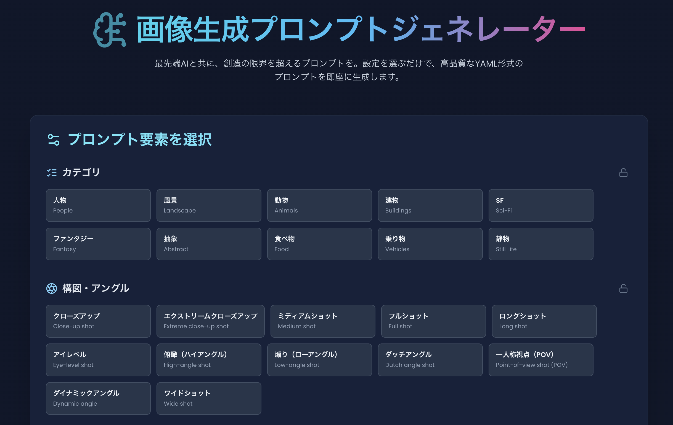Choose the 動物 Animals category

(x=319, y=205)
